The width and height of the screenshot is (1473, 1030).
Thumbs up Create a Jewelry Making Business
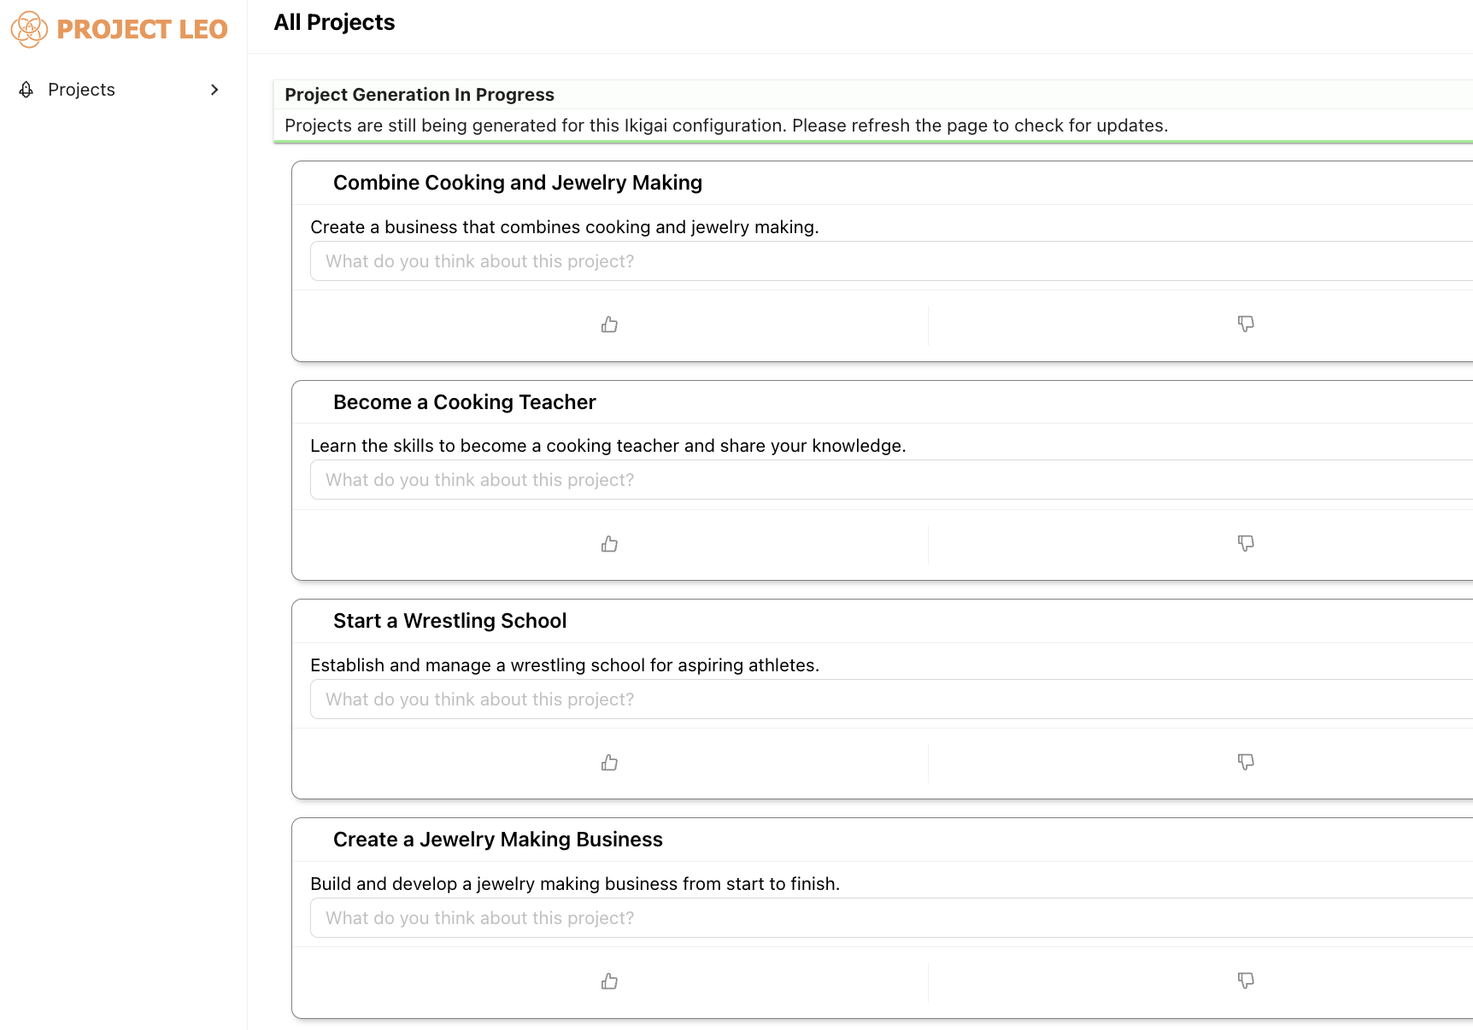pyautogui.click(x=609, y=981)
